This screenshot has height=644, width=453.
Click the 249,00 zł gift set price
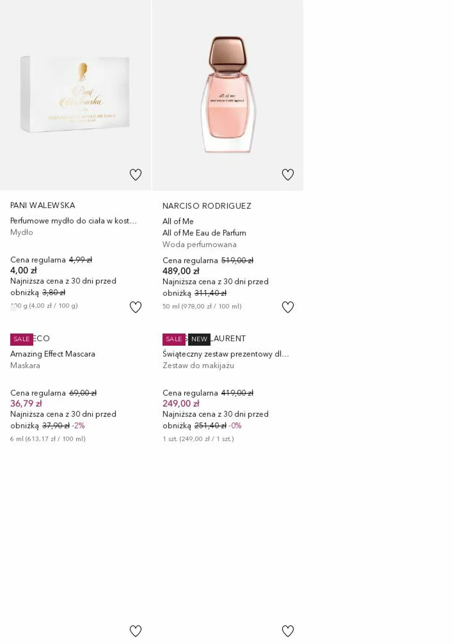click(x=181, y=403)
